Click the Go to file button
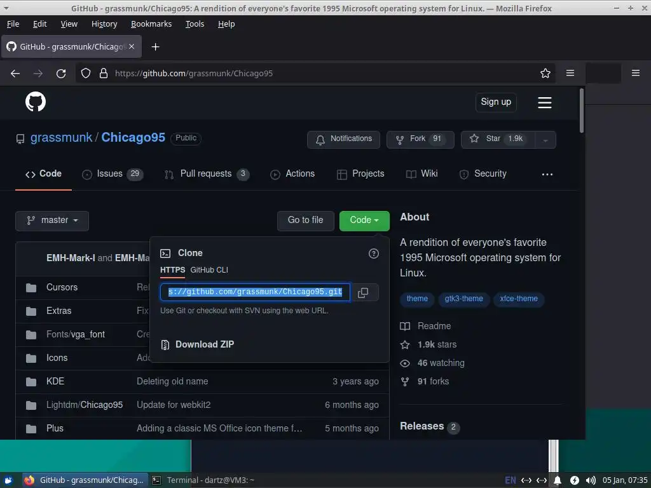Viewport: 651px width, 488px height. pos(306,220)
